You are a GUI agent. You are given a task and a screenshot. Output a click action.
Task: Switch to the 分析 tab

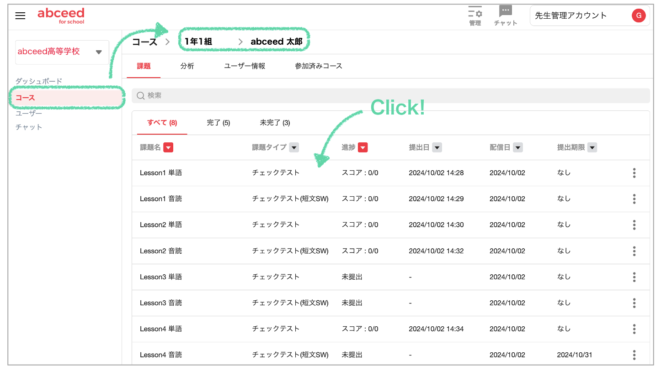187,66
